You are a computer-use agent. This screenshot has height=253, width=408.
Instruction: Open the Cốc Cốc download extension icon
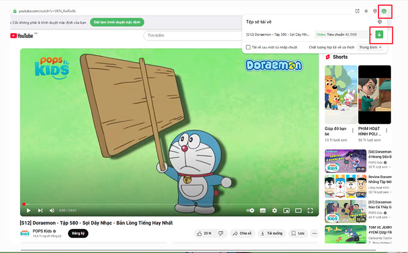click(385, 11)
